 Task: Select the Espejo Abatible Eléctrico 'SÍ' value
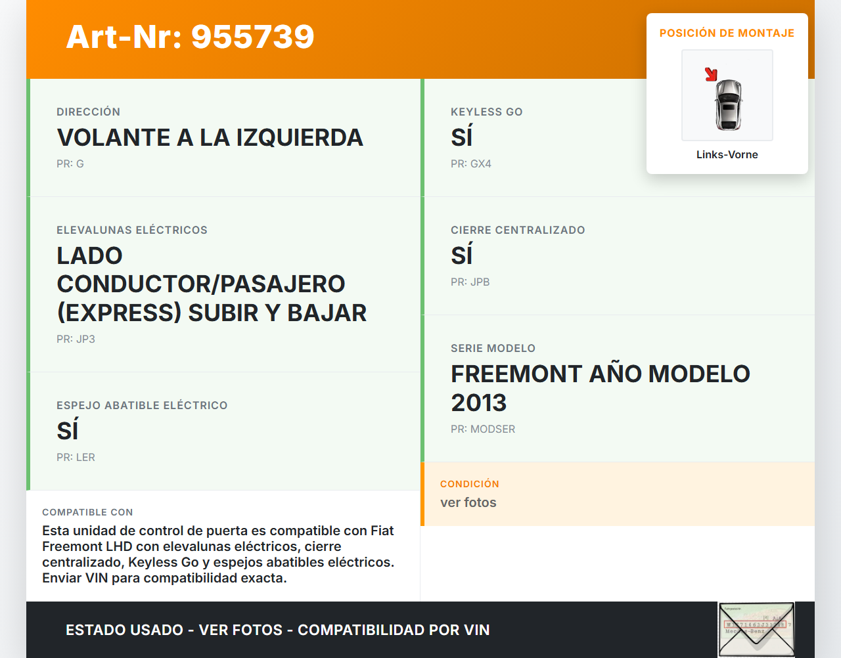pyautogui.click(x=68, y=431)
